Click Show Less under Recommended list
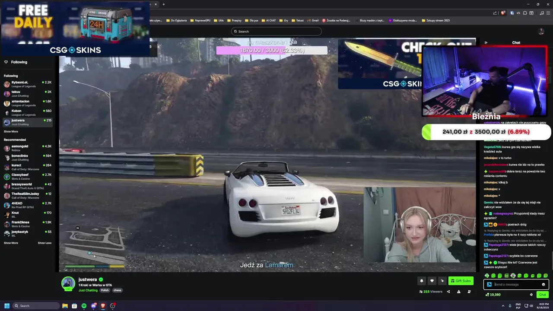This screenshot has width=553, height=311. [x=44, y=243]
